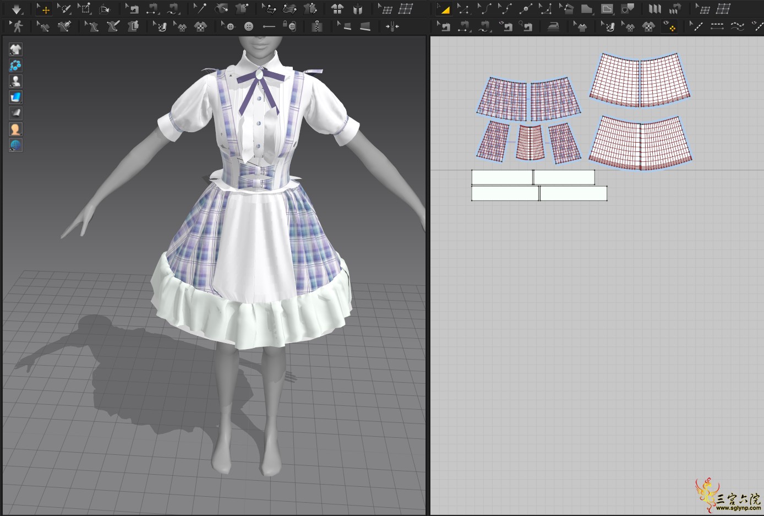
Task: Click Reset 2D Arrangement shirt icon
Action: click(337, 9)
